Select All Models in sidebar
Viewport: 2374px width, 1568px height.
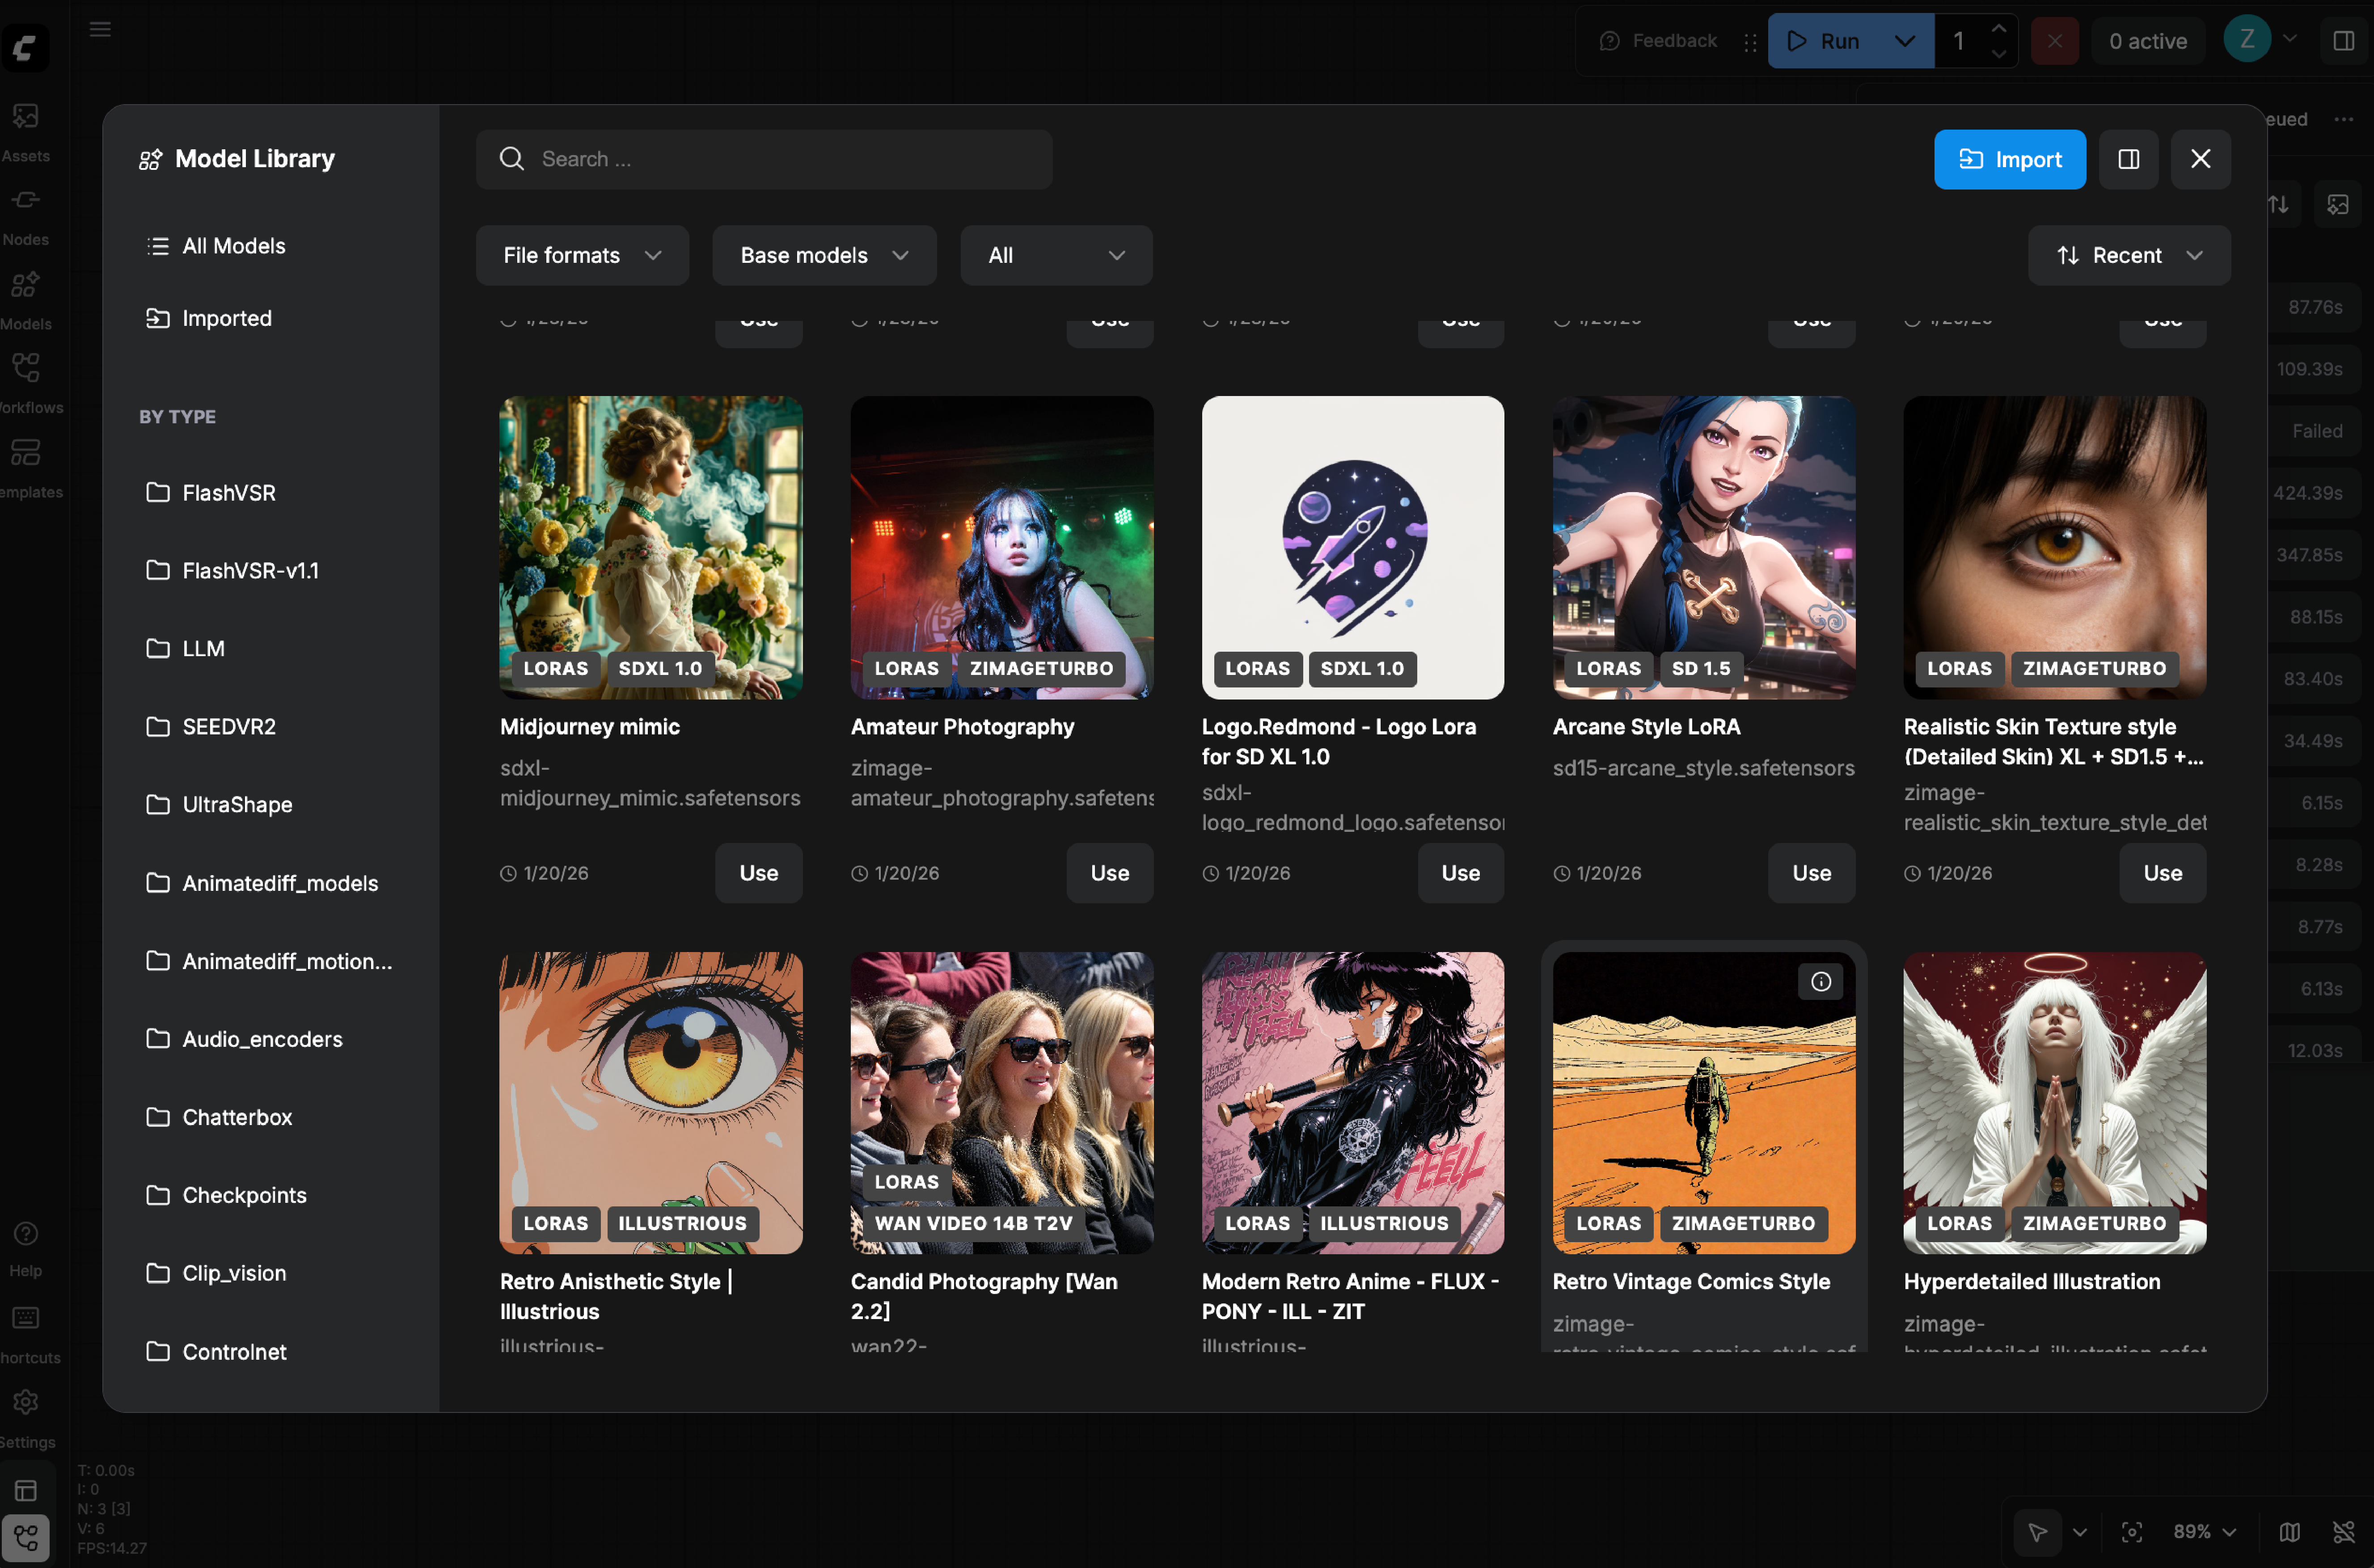(233, 246)
